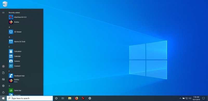Viewport: 208px width, 101px height.
Task: Open IrfanView from the taskbar
Action: pos(83,98)
